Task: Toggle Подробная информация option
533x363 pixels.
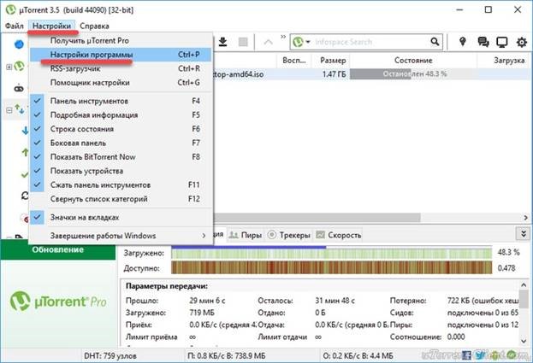Action: [x=121, y=115]
